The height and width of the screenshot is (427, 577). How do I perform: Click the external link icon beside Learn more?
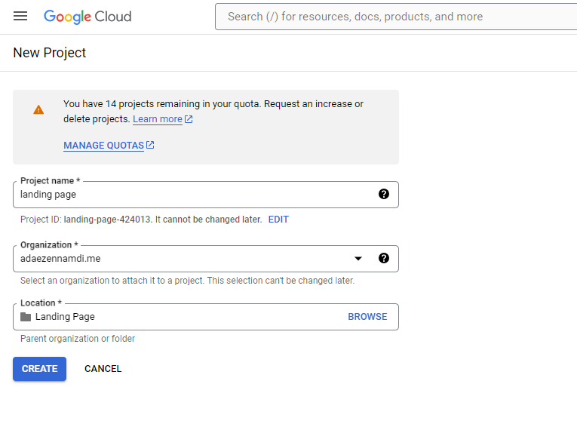point(189,119)
